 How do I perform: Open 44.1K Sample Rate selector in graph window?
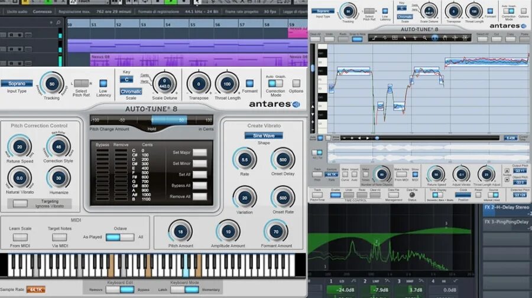[x=331, y=175]
